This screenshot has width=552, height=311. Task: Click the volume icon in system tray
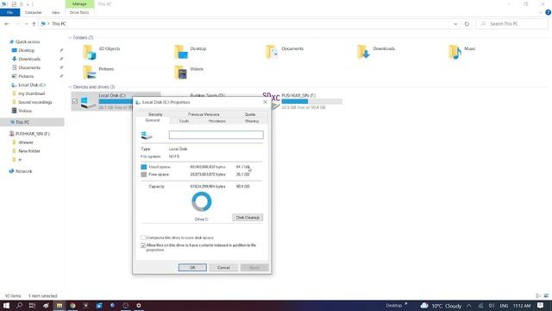click(492, 306)
